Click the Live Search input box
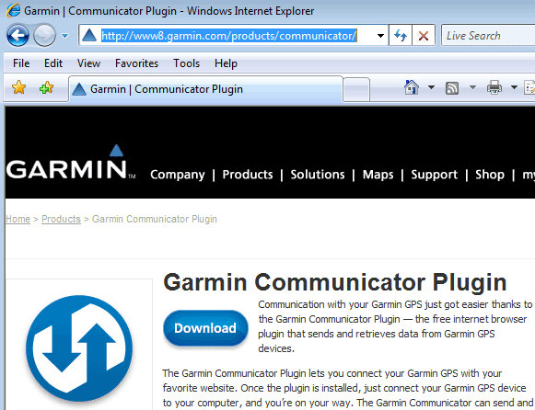 click(x=489, y=36)
